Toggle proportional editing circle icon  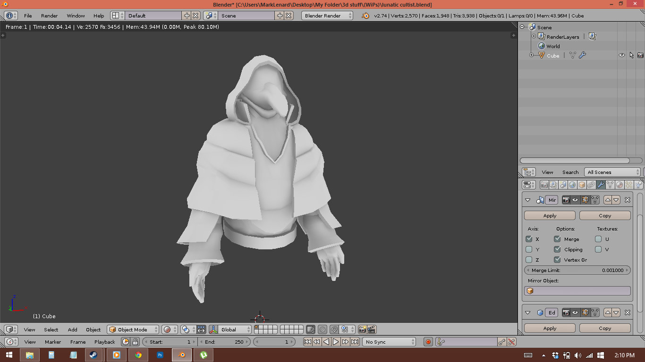(x=322, y=329)
